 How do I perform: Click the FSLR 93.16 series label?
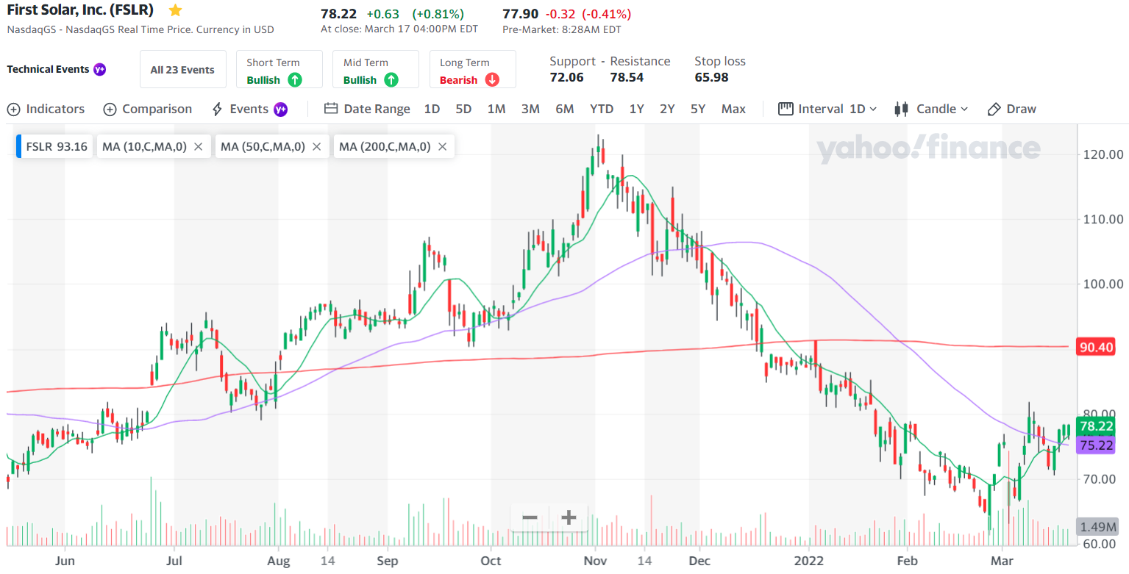tap(57, 146)
